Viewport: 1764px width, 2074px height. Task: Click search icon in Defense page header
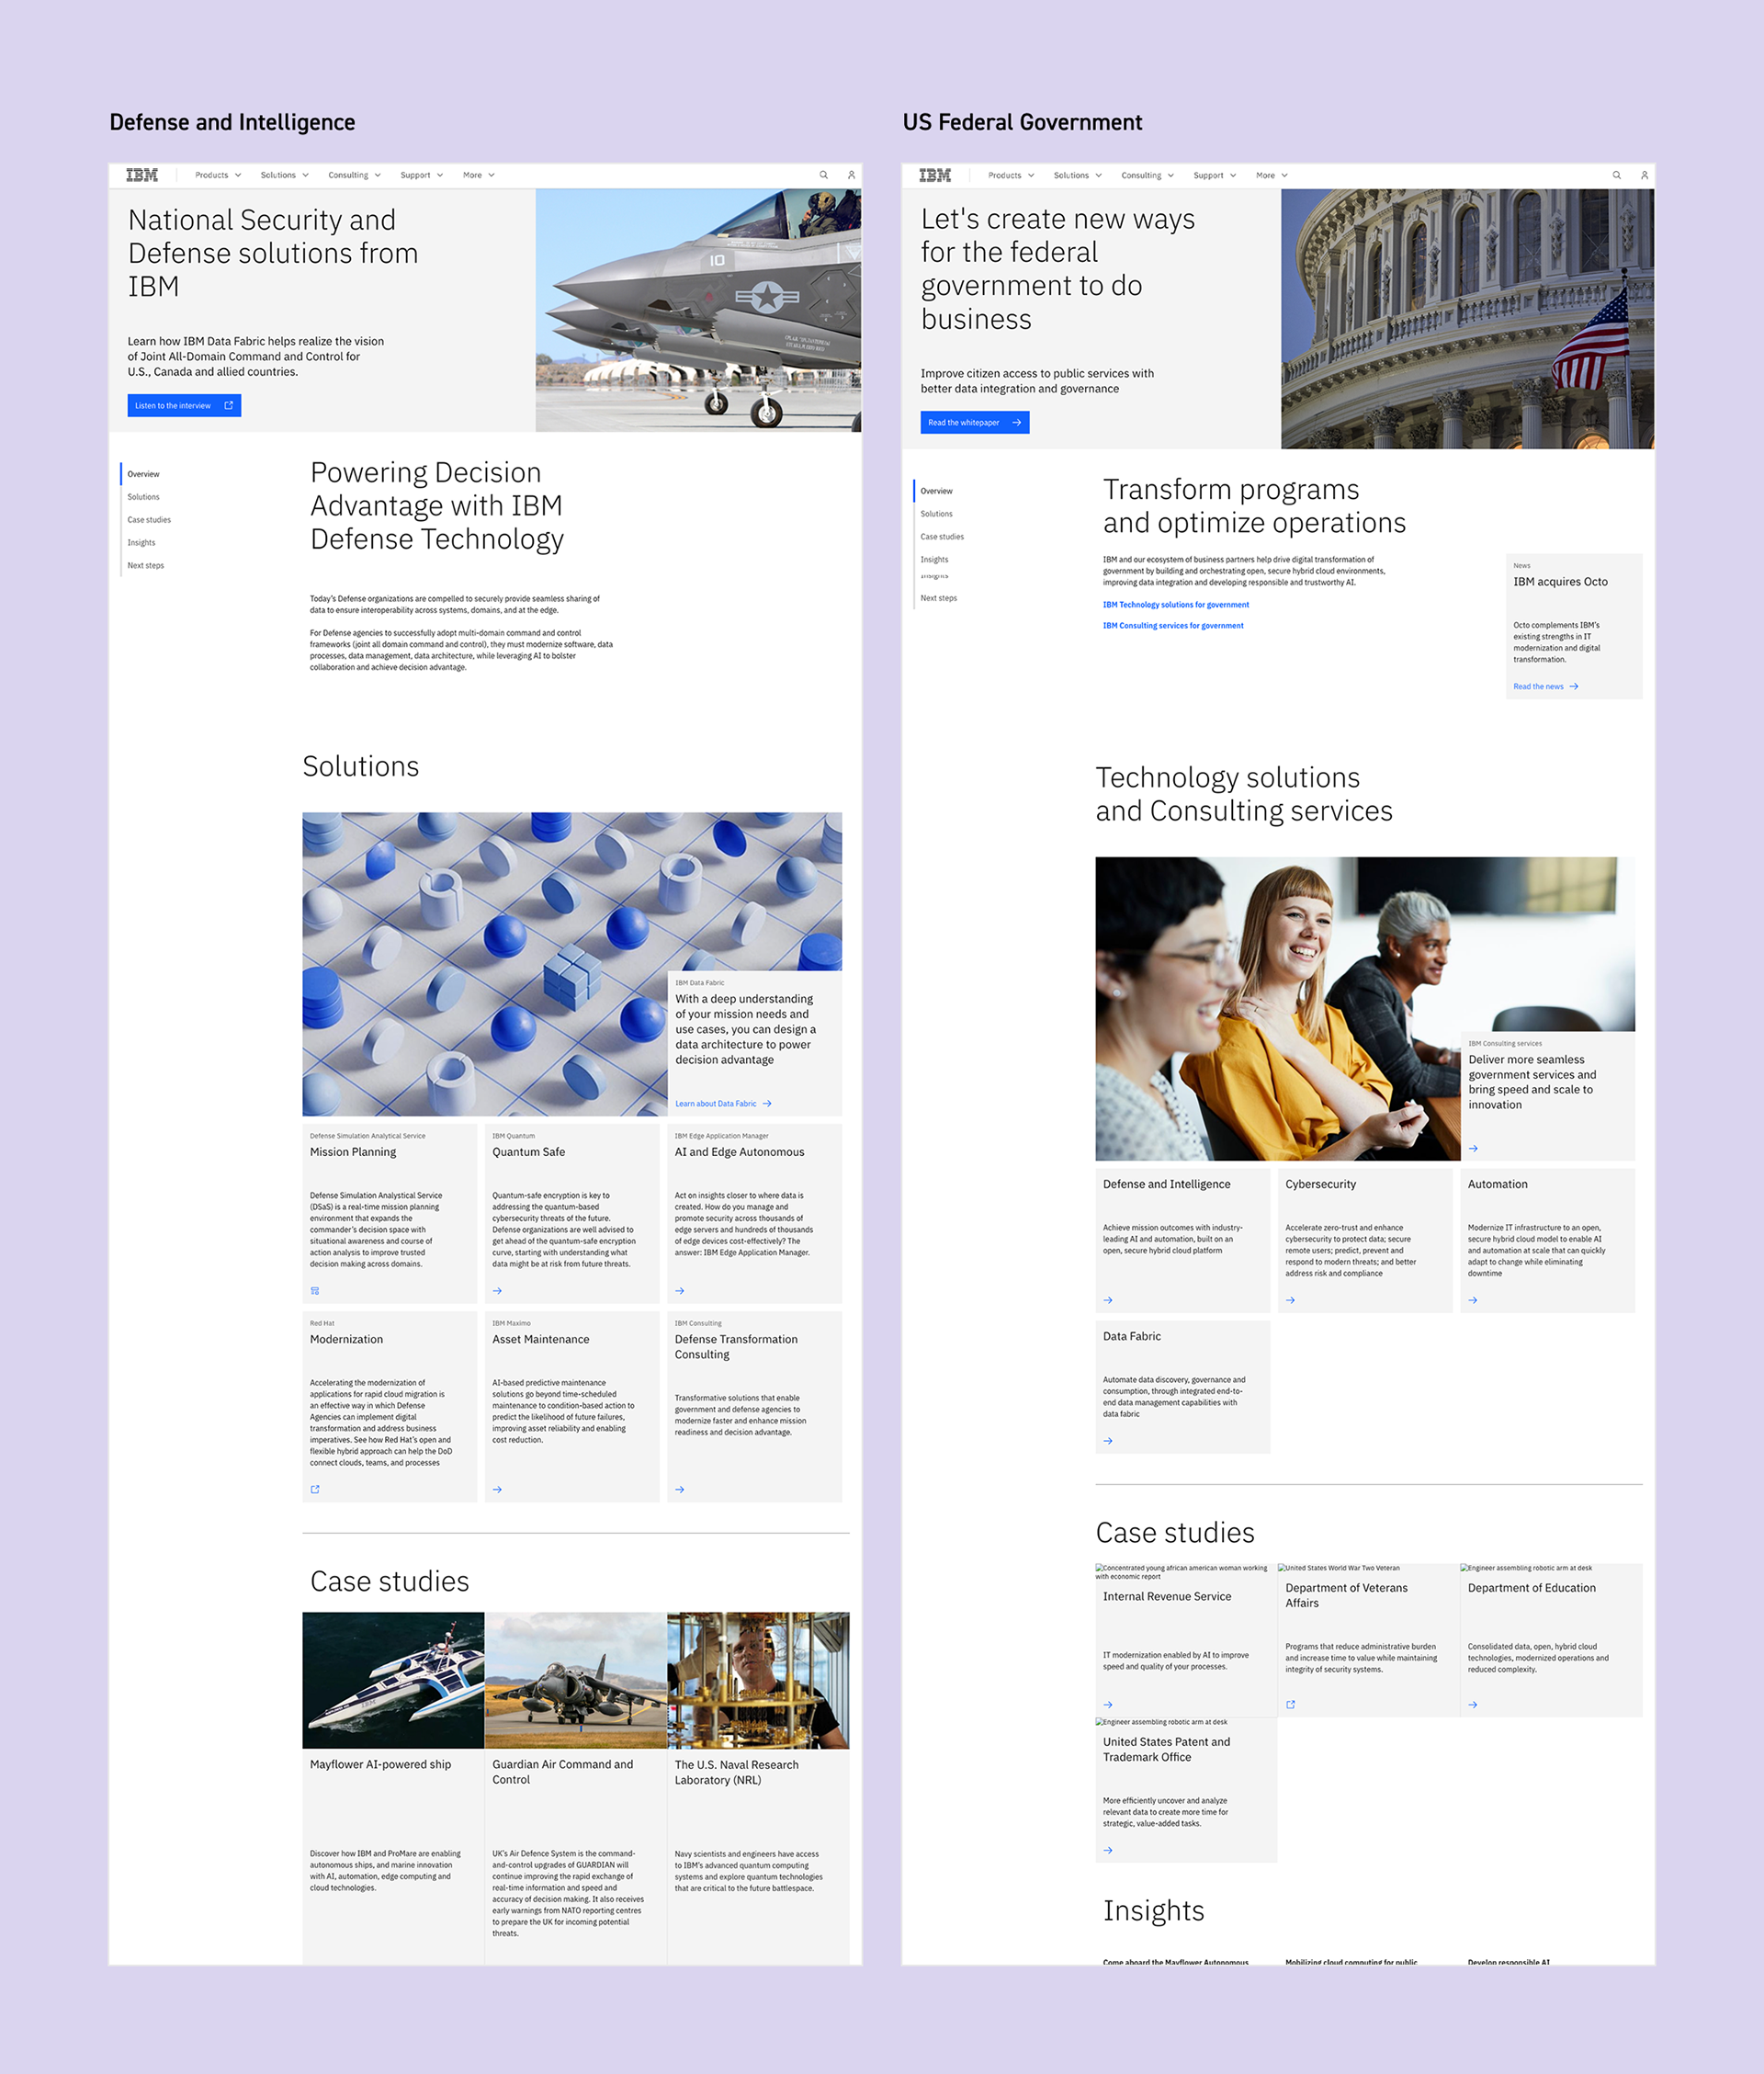click(823, 175)
